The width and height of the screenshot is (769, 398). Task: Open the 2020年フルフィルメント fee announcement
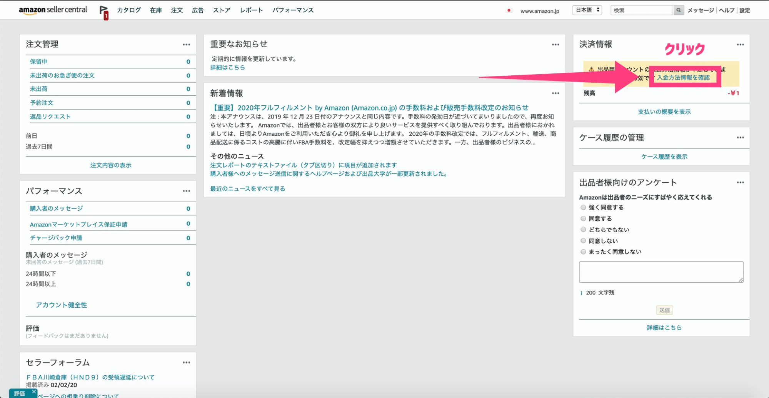point(369,108)
